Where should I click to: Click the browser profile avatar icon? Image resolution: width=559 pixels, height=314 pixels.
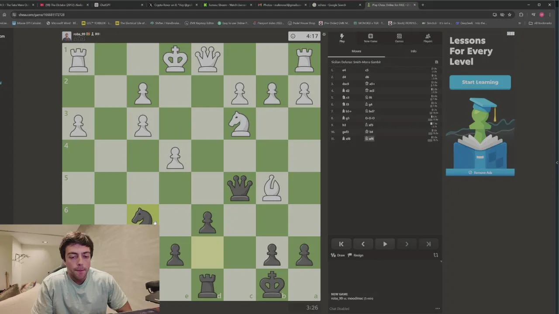pyautogui.click(x=542, y=14)
